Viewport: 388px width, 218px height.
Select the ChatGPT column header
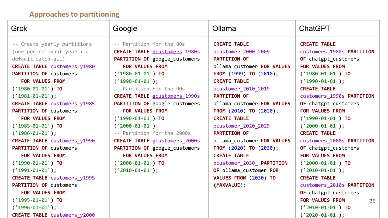point(337,29)
